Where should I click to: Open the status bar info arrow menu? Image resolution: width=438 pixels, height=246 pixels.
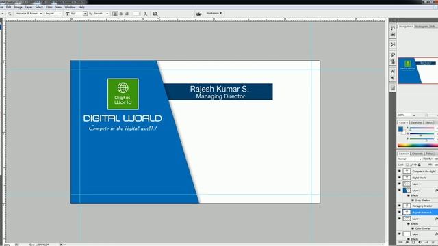pos(61,245)
